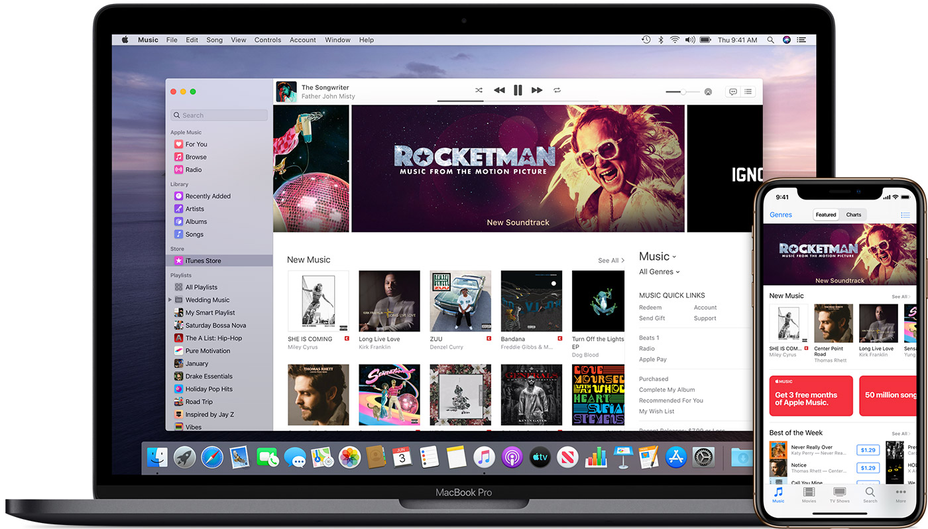
Task: Open the Controls menu in the menu bar
Action: (268, 39)
